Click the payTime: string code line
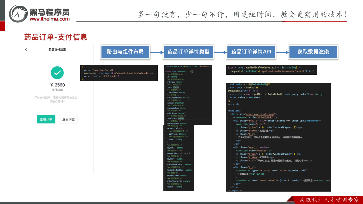Image resolution: width=363 pixels, height=204 pixels. (x=175, y=148)
